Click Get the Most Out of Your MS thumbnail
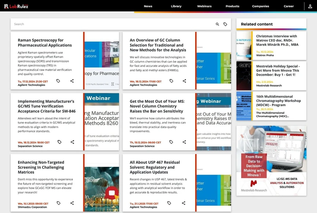Image resolution: width=317 pixels, height=213 pixels. click(214, 122)
